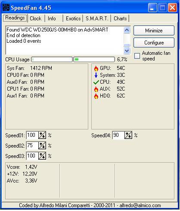
Task: Click the Speed02 spin arrows
Action: click(x=42, y=145)
